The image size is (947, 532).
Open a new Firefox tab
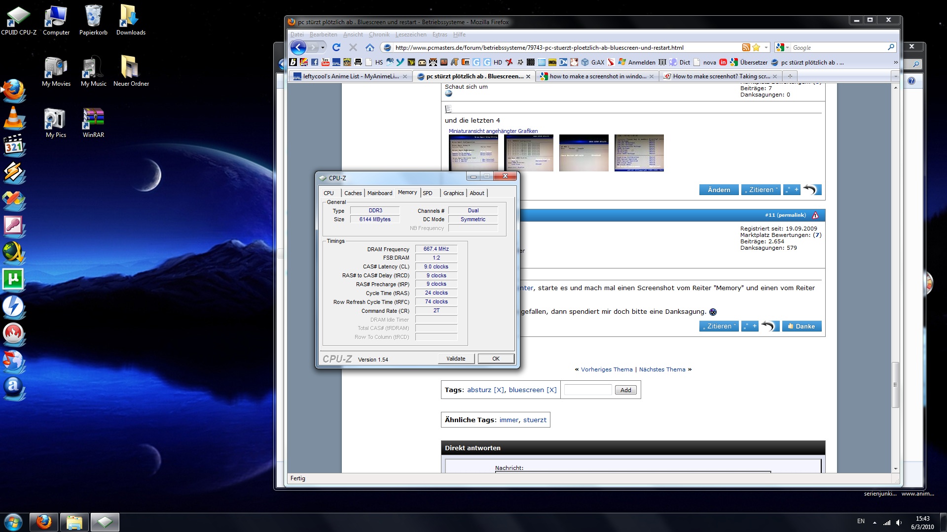tap(790, 76)
